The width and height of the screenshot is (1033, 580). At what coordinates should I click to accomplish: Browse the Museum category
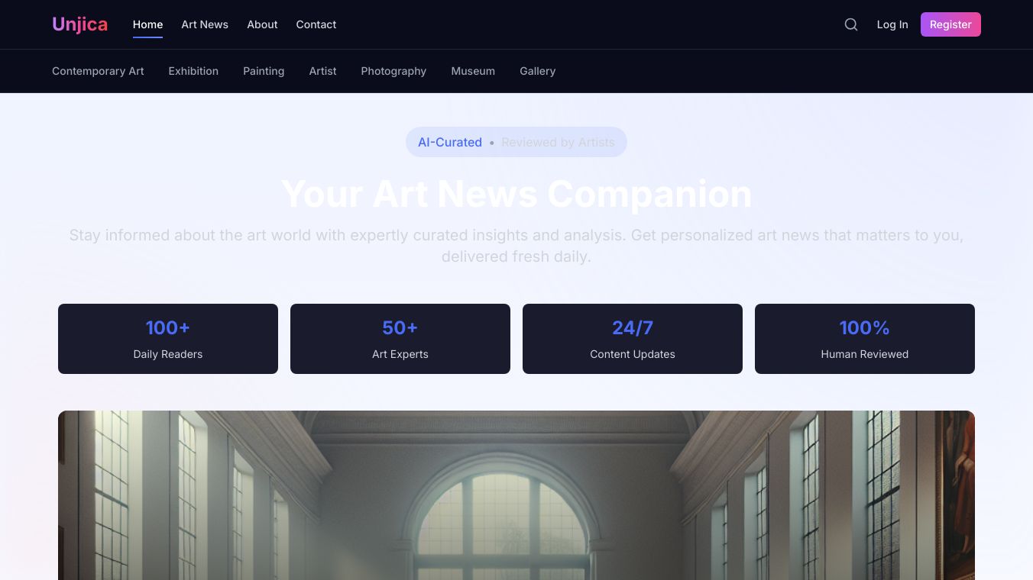coord(473,71)
